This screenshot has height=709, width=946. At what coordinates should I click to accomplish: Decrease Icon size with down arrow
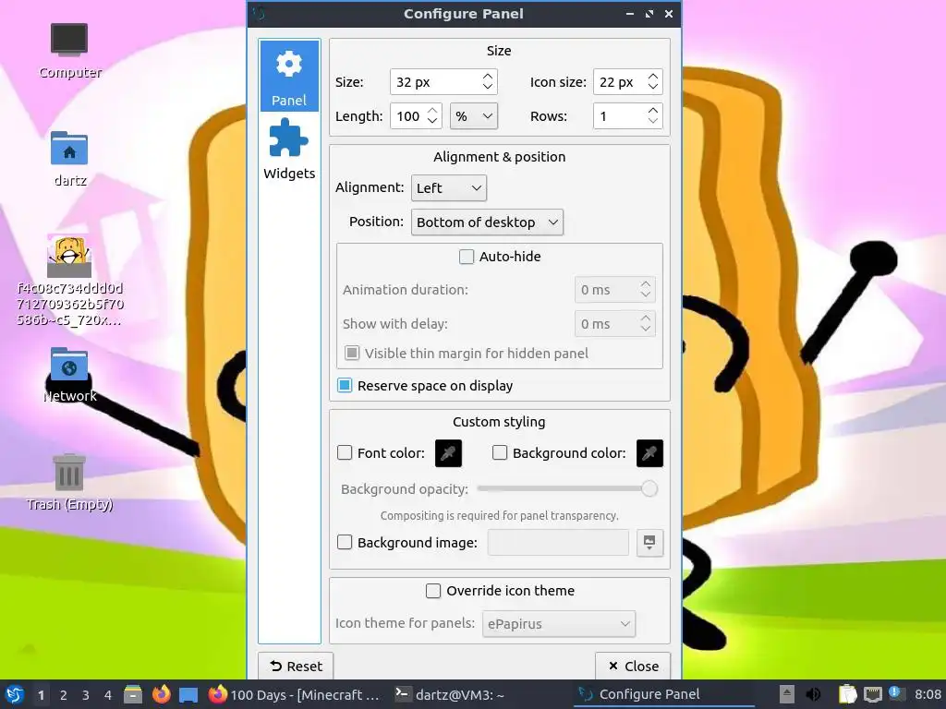653,88
